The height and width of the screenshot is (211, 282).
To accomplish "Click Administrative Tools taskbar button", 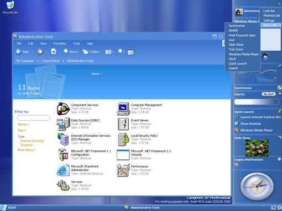I will click(x=142, y=208).
